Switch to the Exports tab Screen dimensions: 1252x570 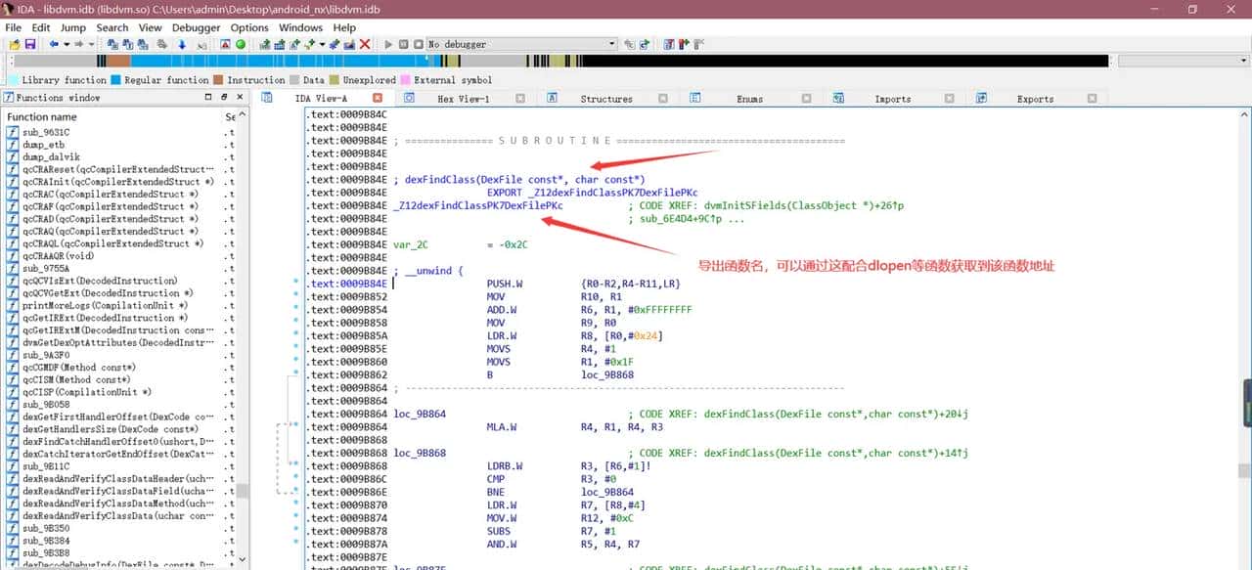tap(1035, 99)
